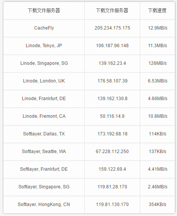Click the Softlayer, HongKong, CN cell
The height and width of the screenshot is (216, 177).
tap(44, 204)
